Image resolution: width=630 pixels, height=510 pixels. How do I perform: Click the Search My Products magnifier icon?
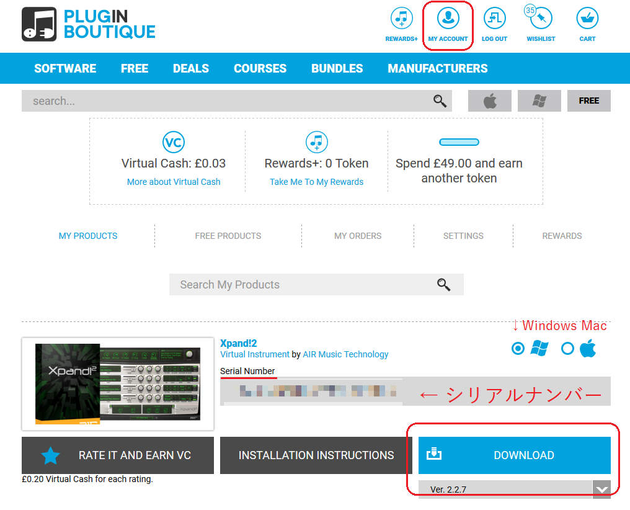(443, 285)
